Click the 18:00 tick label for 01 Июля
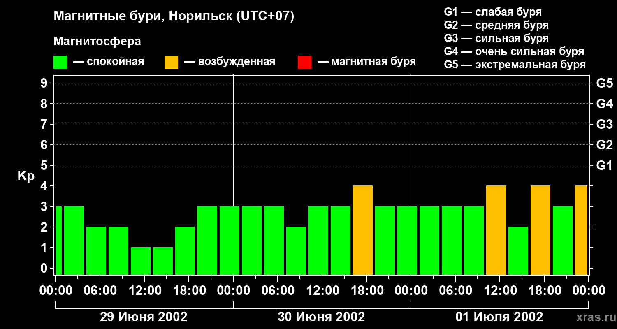 [544, 290]
